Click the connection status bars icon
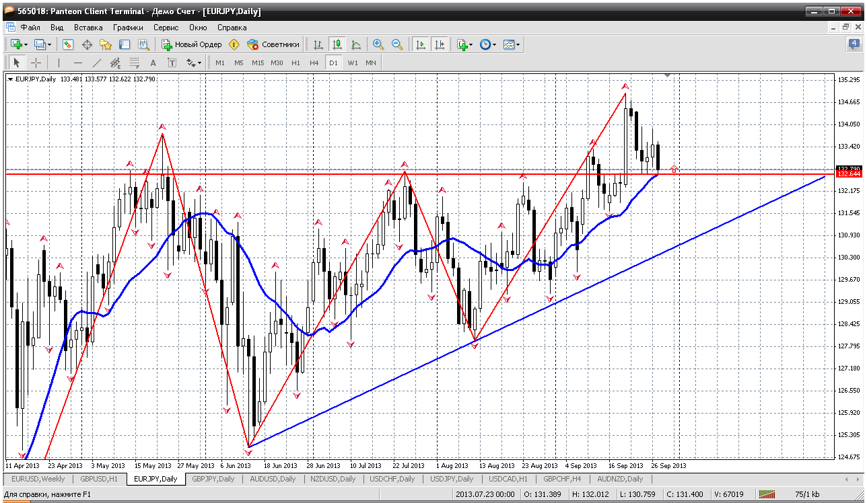Image resolution: width=867 pixels, height=503 pixels. click(x=767, y=494)
